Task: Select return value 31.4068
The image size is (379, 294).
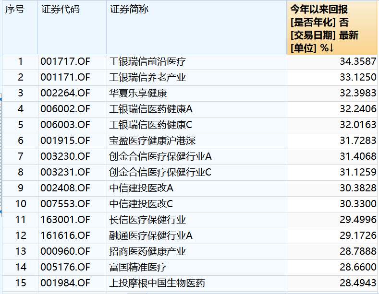Action: 358,156
